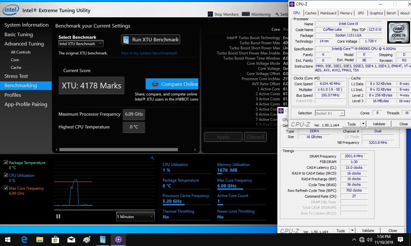The image size is (411, 246).
Task: Open Paint app from taskbar
Action: point(87,240)
